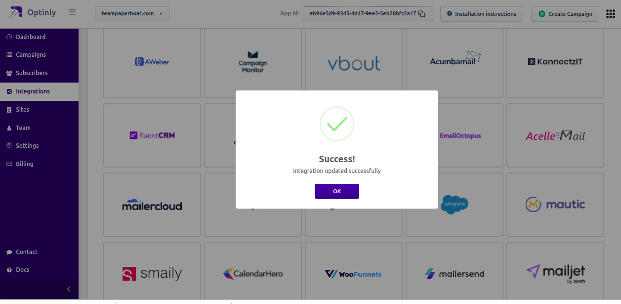Open Installation instructions
Screen dimensions: 621x304
pyautogui.click(x=482, y=14)
